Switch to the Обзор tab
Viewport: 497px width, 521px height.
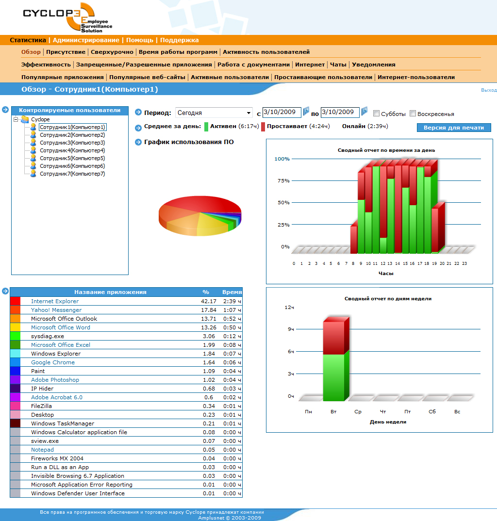tap(31, 52)
